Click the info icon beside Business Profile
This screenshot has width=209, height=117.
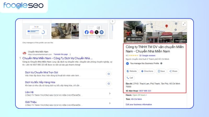161,63
